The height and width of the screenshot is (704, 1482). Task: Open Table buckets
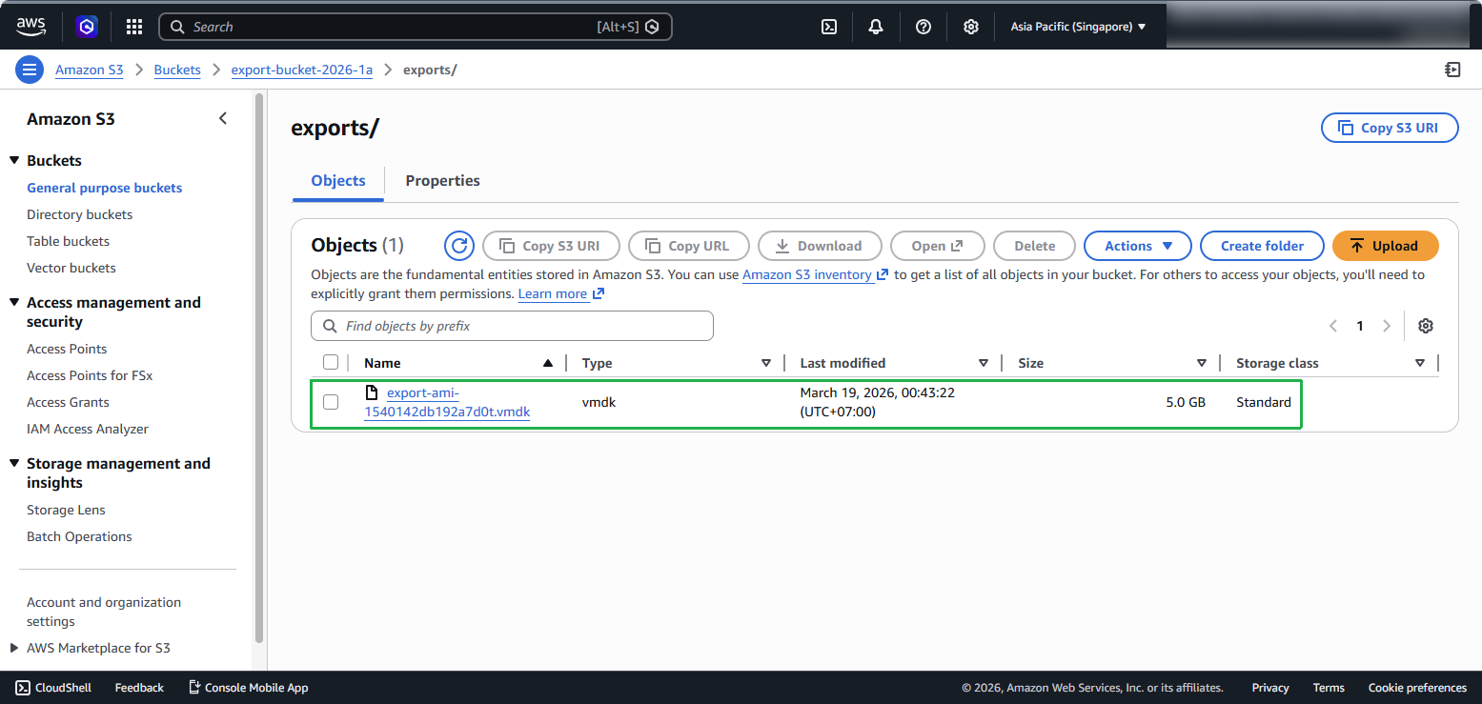point(69,241)
